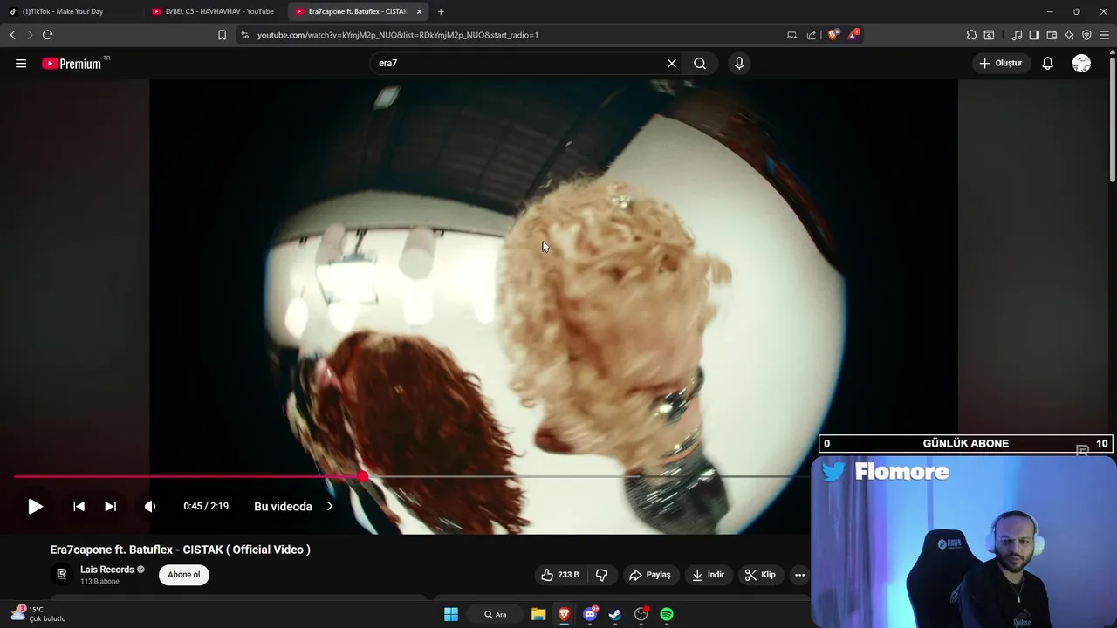Image resolution: width=1117 pixels, height=628 pixels.
Task: Click the browser address bar URL
Action: [398, 35]
